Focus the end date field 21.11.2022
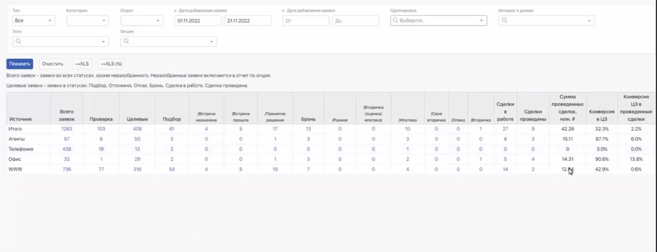This screenshot has width=657, height=252. point(248,20)
